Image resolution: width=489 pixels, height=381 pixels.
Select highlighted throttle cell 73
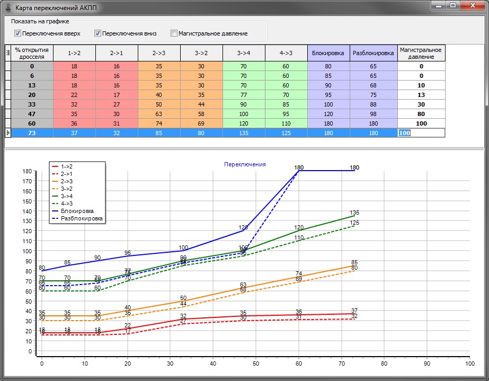(x=32, y=133)
